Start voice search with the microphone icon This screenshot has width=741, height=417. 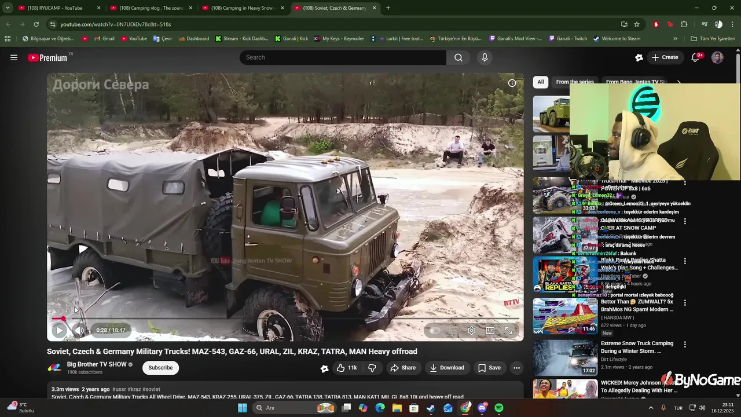[x=485, y=57]
